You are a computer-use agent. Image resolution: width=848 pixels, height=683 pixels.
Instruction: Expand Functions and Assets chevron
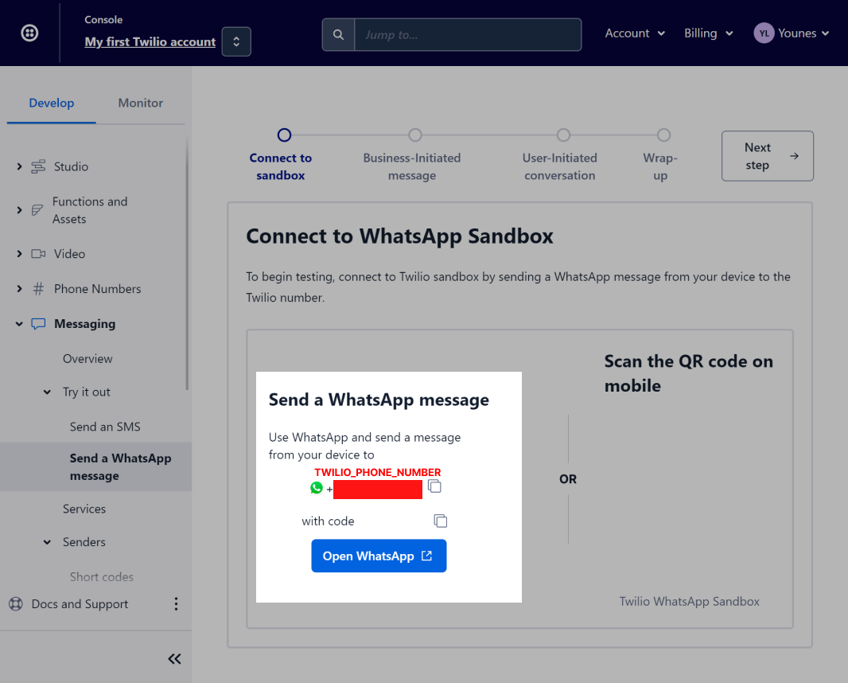[19, 210]
